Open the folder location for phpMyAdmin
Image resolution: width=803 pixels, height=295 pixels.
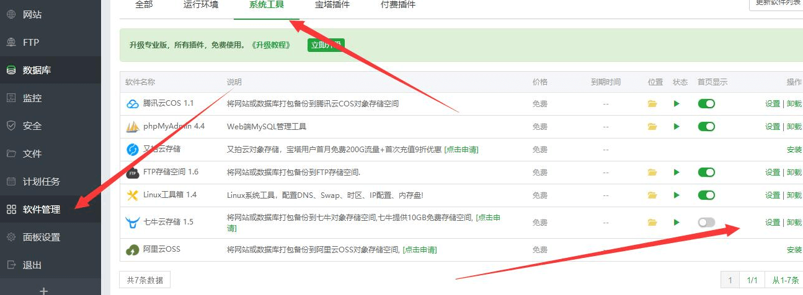(652, 127)
